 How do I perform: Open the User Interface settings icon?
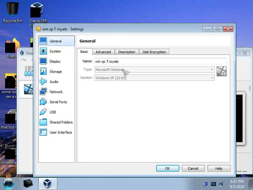43,132
